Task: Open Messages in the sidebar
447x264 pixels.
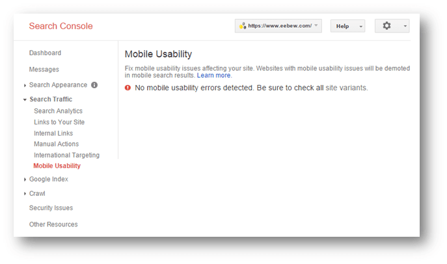Action: point(44,69)
